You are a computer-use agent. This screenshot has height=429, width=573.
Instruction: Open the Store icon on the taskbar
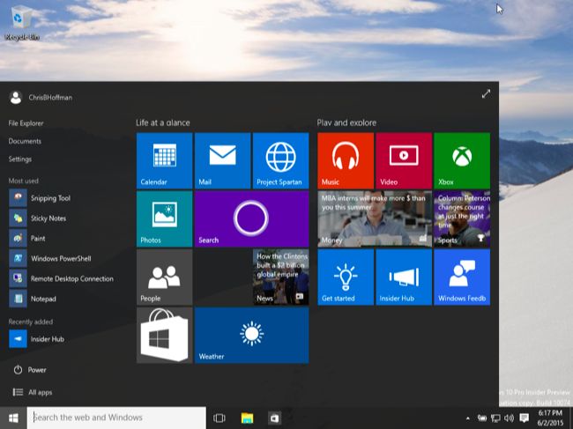[274, 418]
